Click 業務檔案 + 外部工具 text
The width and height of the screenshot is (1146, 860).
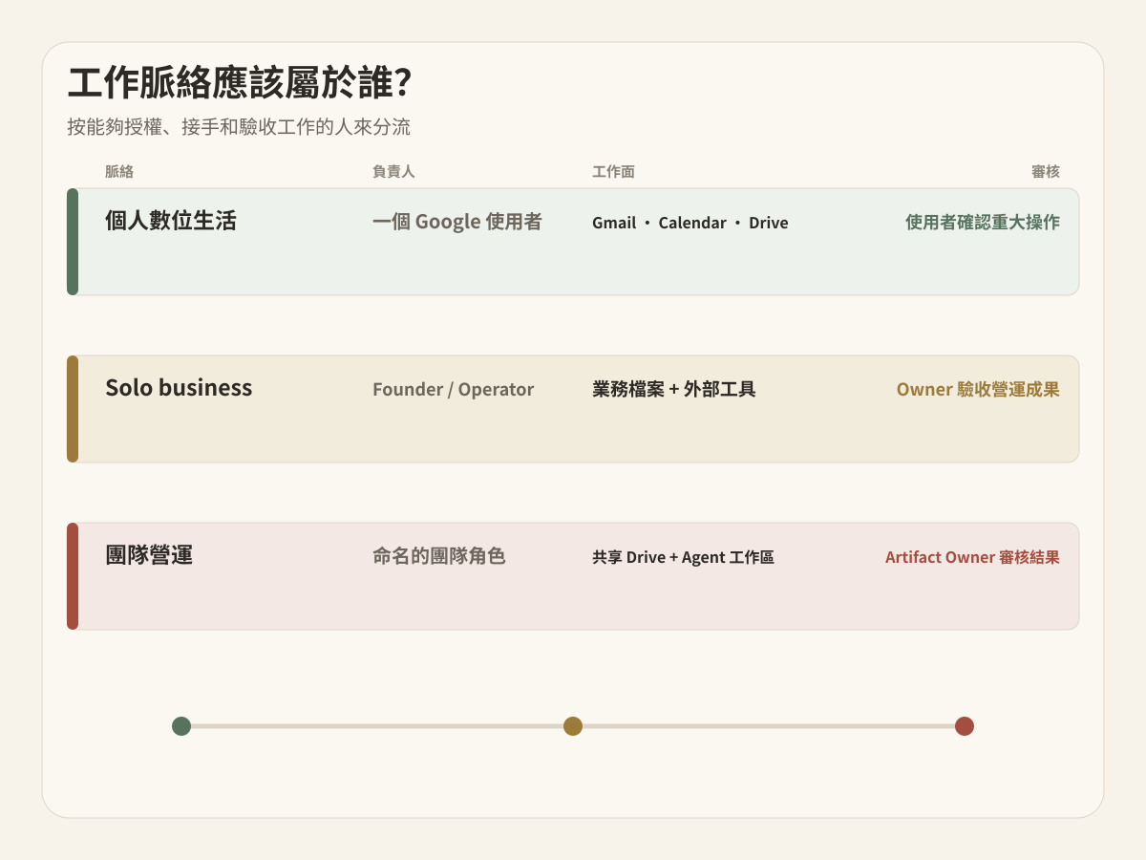674,389
